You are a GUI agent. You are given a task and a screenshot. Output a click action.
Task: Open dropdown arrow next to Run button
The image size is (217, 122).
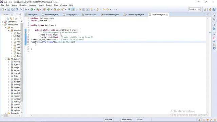coord(35,9)
